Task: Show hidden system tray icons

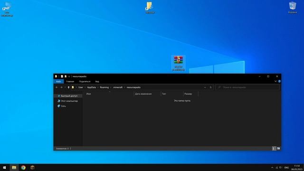Action: click(x=272, y=168)
